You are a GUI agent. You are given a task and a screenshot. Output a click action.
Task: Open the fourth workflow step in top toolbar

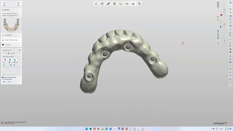click(x=115, y=4)
